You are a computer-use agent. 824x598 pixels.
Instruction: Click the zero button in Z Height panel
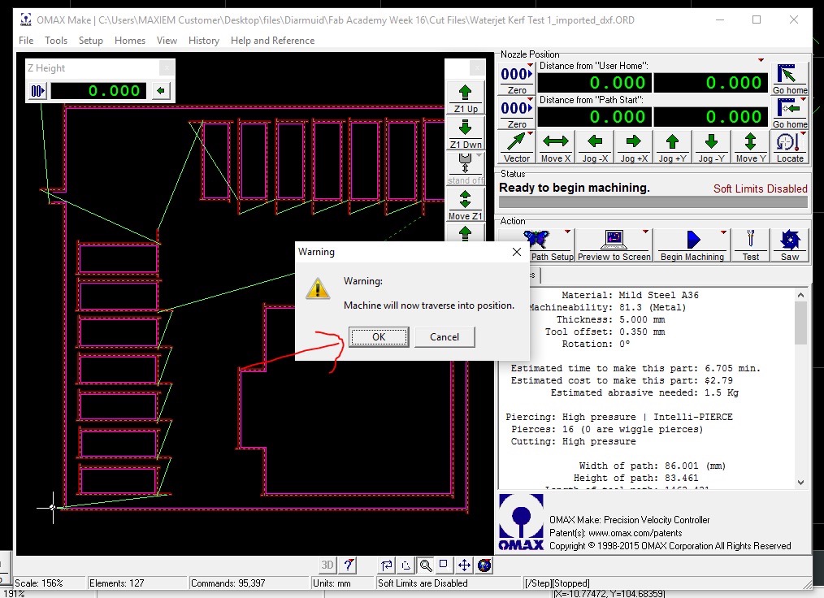point(37,91)
